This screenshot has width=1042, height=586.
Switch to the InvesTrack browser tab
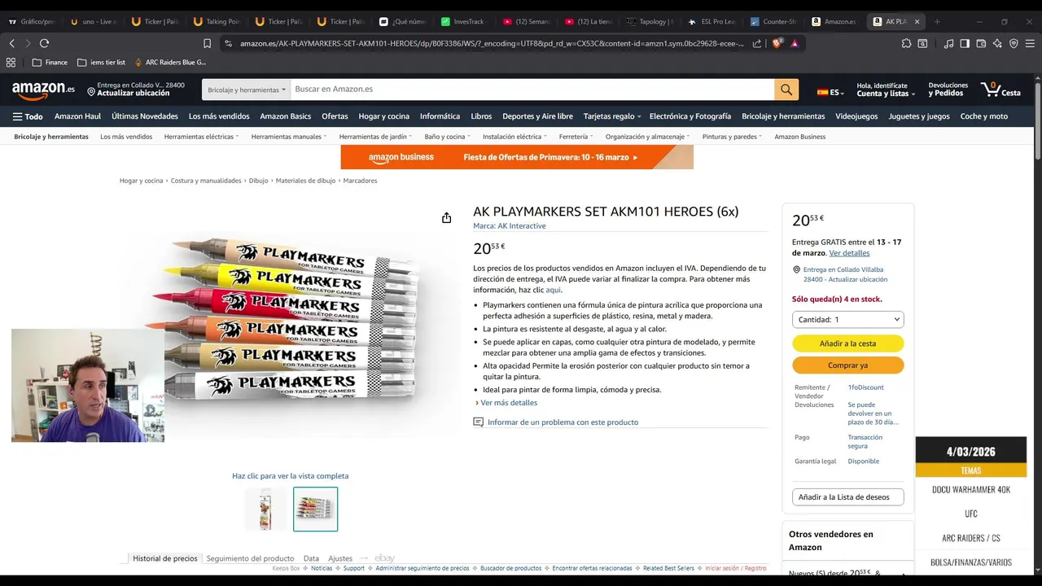(x=462, y=21)
